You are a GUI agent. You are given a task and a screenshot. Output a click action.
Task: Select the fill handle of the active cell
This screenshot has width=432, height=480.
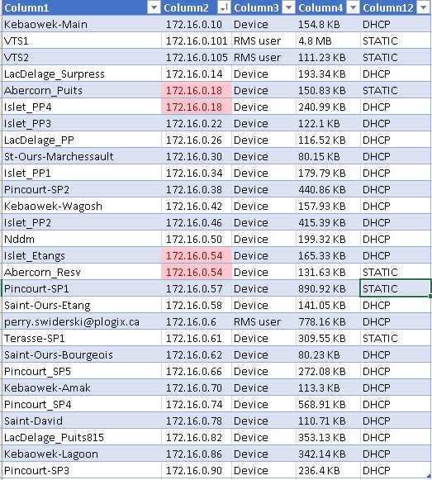pyautogui.click(x=430, y=296)
